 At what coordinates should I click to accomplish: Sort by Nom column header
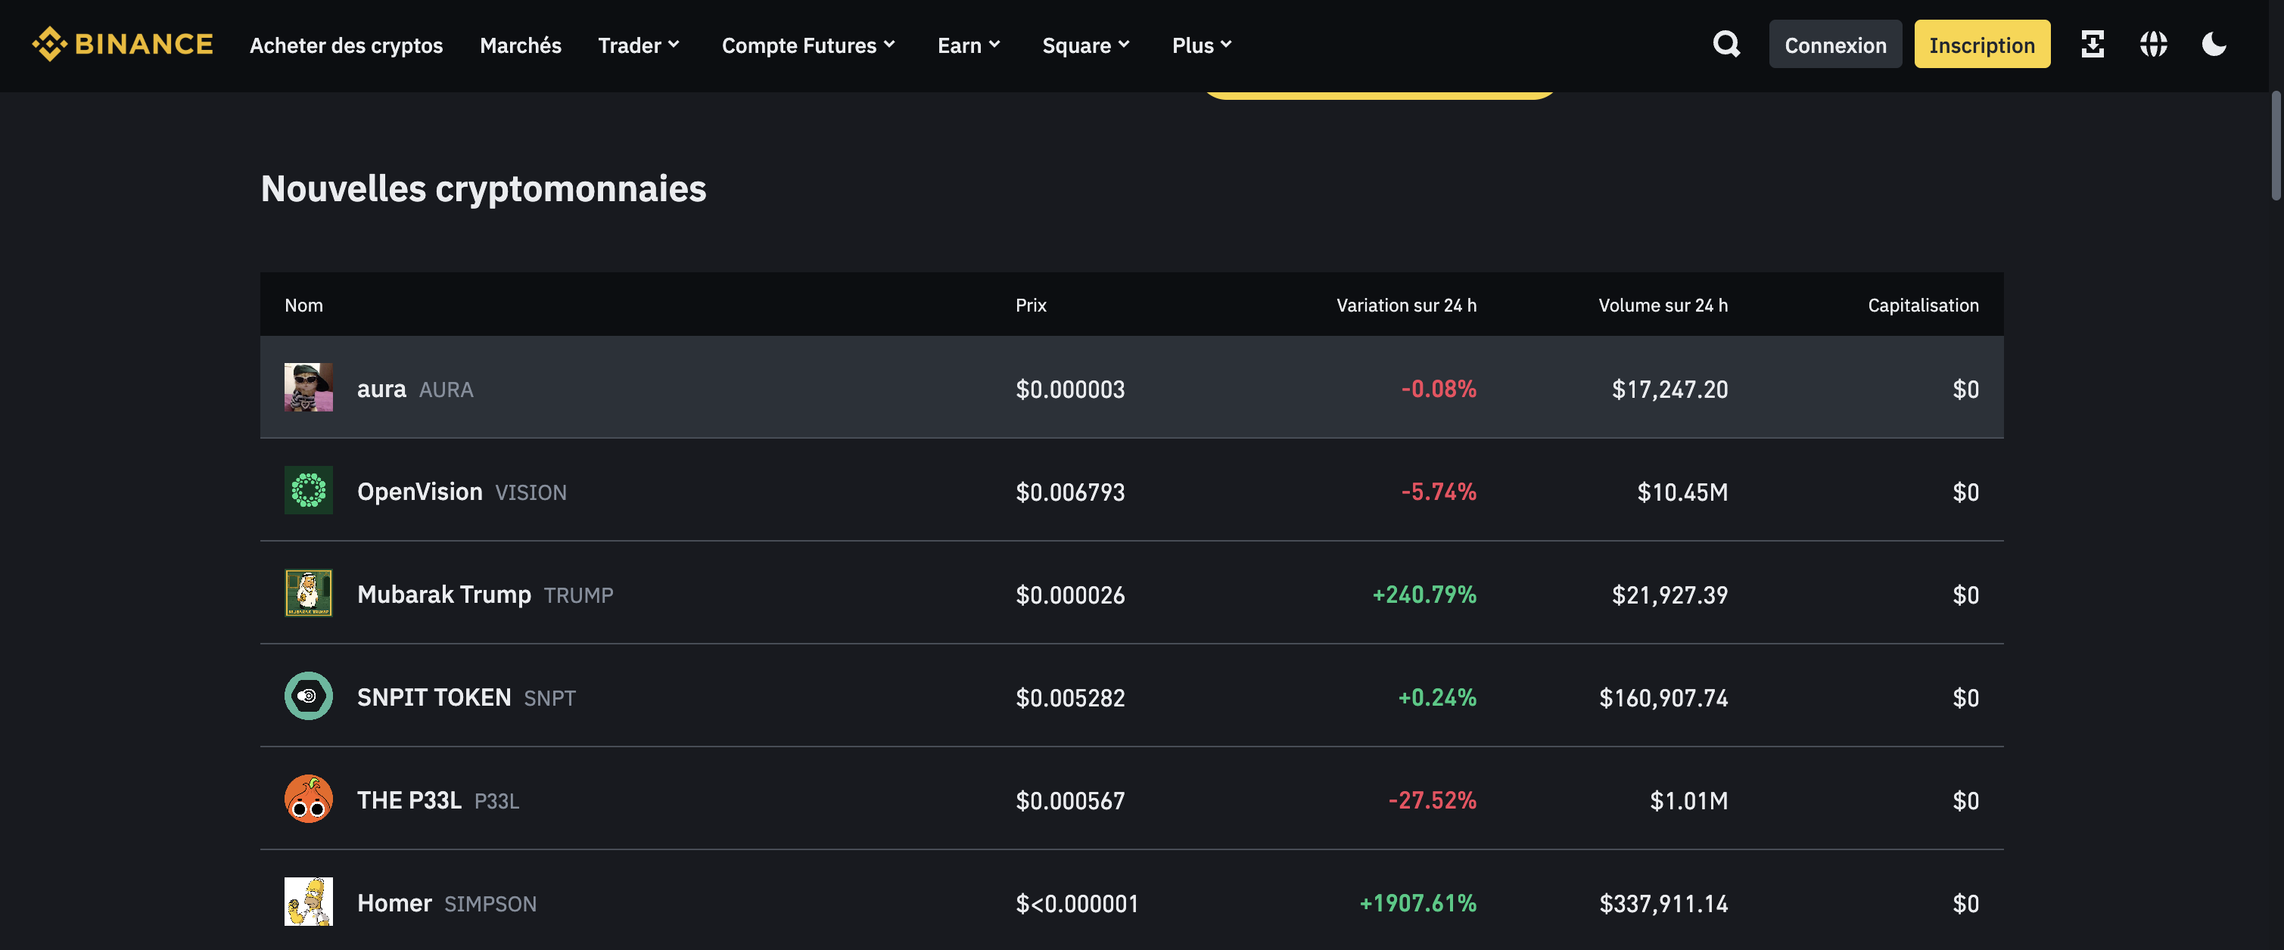pos(303,305)
